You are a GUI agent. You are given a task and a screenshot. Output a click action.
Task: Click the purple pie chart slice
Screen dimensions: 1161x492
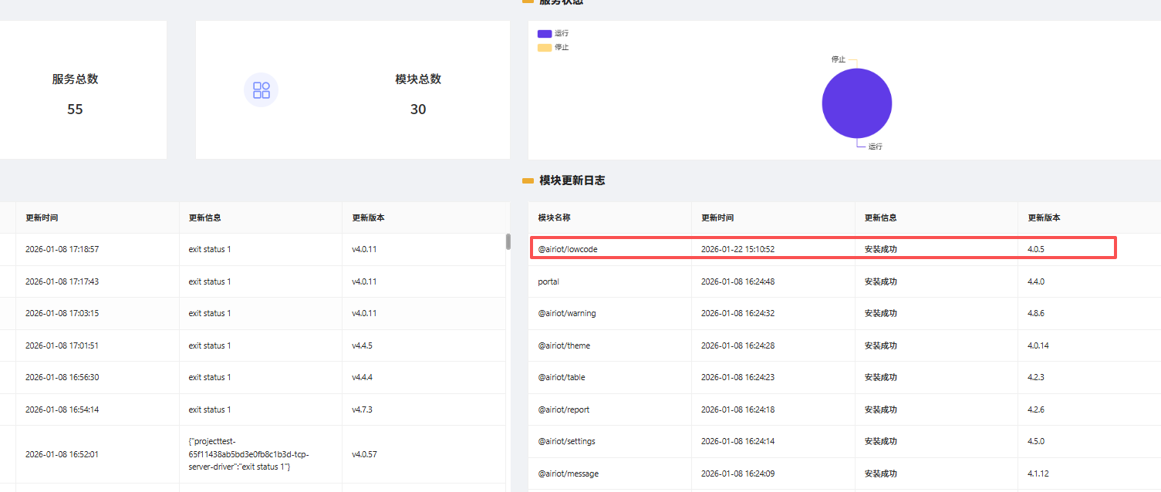point(856,103)
